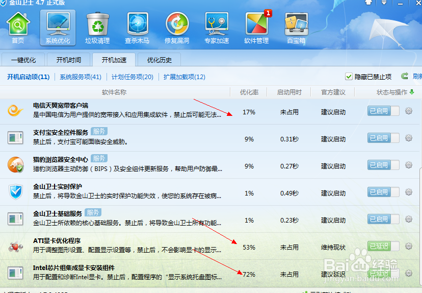
Task: Open settings gear for 金山卫士实时保护
Action: point(409,192)
